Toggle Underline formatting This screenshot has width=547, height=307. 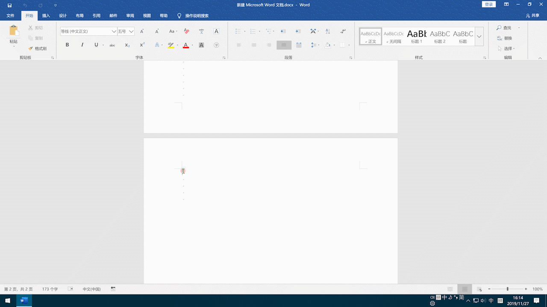tap(96, 45)
